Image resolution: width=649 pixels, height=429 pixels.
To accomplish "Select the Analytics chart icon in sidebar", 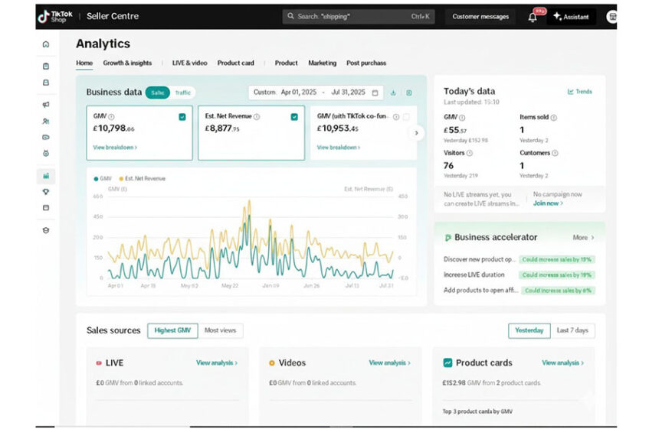I will 46,176.
